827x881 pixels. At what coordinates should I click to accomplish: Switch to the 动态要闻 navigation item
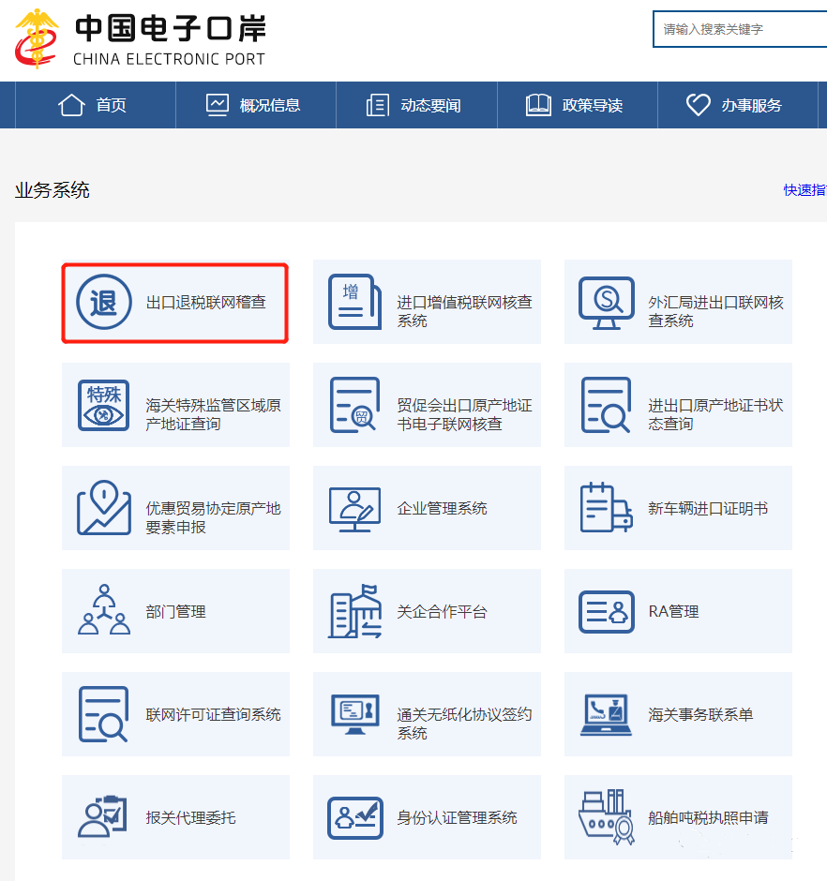click(415, 105)
